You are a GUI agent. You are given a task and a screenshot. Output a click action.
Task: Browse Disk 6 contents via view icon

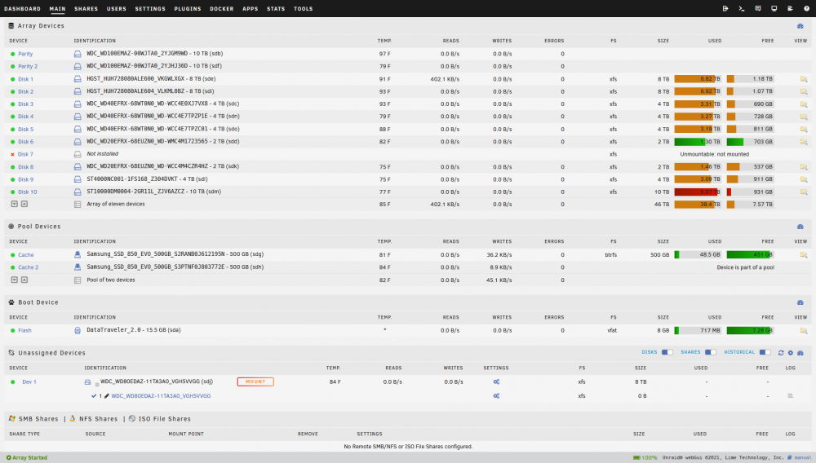(x=804, y=141)
